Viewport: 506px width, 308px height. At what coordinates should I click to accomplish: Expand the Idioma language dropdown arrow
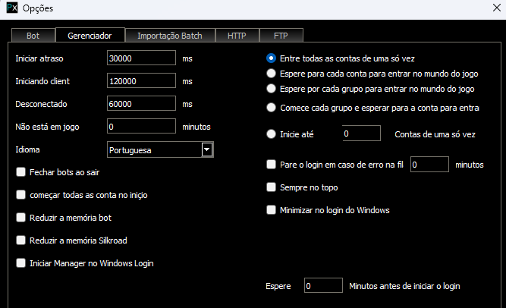click(206, 150)
